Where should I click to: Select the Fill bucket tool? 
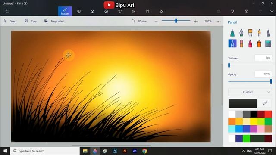(268, 44)
